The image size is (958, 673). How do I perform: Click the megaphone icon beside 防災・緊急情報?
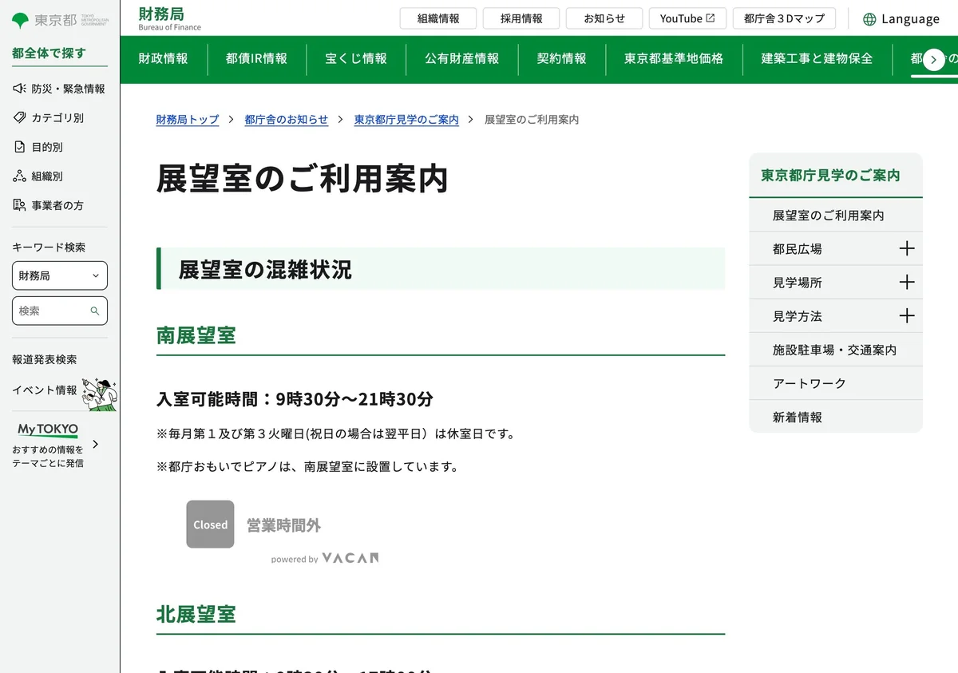(20, 89)
